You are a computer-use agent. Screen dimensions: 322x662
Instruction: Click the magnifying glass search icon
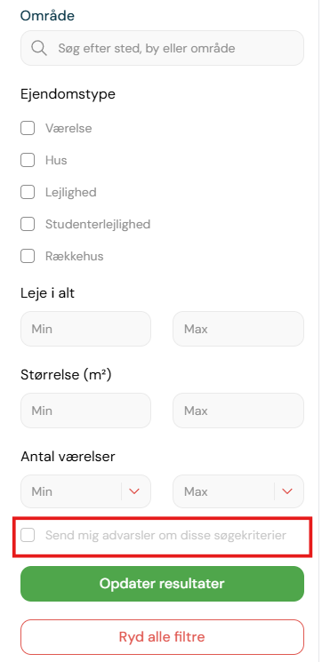tap(39, 48)
